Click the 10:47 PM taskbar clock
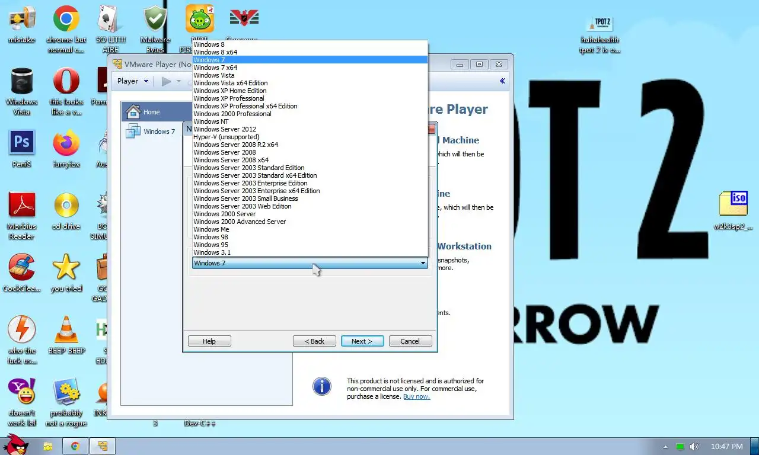 [726, 447]
